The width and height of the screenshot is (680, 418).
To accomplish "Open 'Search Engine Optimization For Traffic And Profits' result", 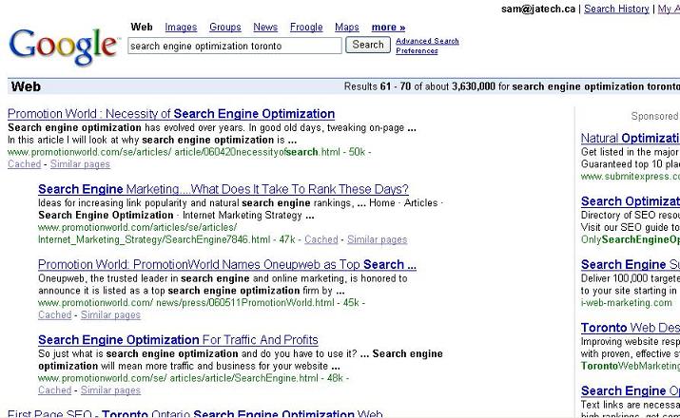I will [x=178, y=339].
